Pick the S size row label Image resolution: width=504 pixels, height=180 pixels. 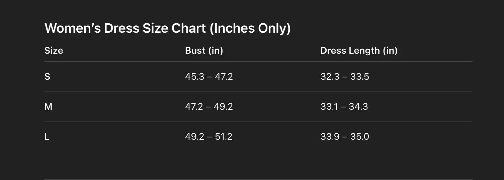47,77
